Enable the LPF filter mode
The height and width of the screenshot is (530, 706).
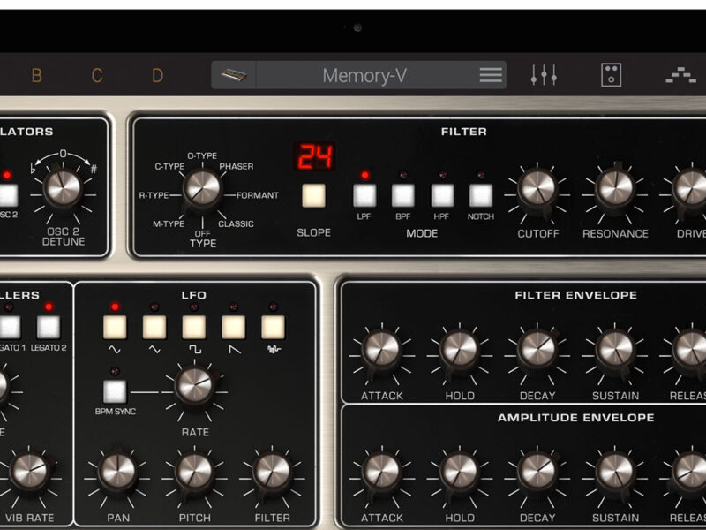click(x=364, y=195)
